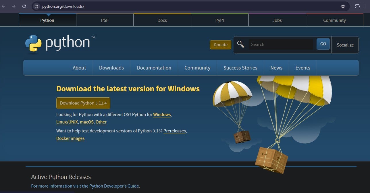Open the Socialize menu
Screen dimensions: 370x193
tap(345, 45)
